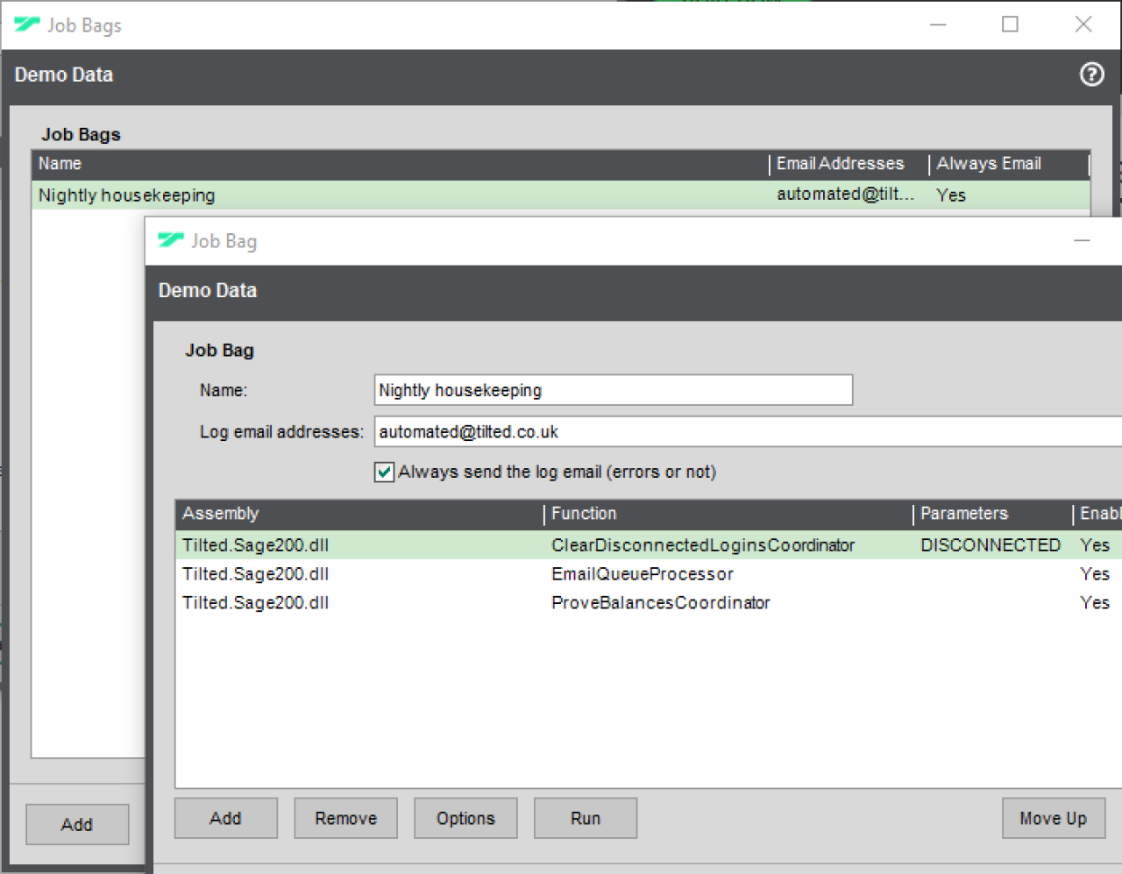The height and width of the screenshot is (874, 1122).
Task: Click the Remove button
Action: [346, 818]
